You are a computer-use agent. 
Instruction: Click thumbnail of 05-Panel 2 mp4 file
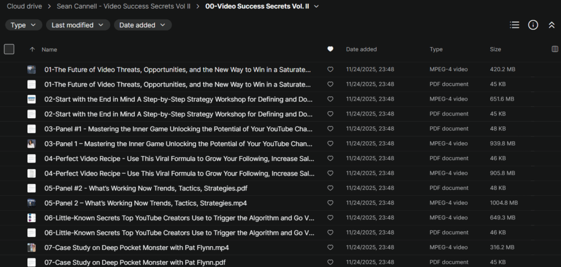pyautogui.click(x=31, y=203)
